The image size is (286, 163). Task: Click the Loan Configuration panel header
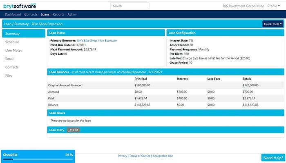click(225, 33)
